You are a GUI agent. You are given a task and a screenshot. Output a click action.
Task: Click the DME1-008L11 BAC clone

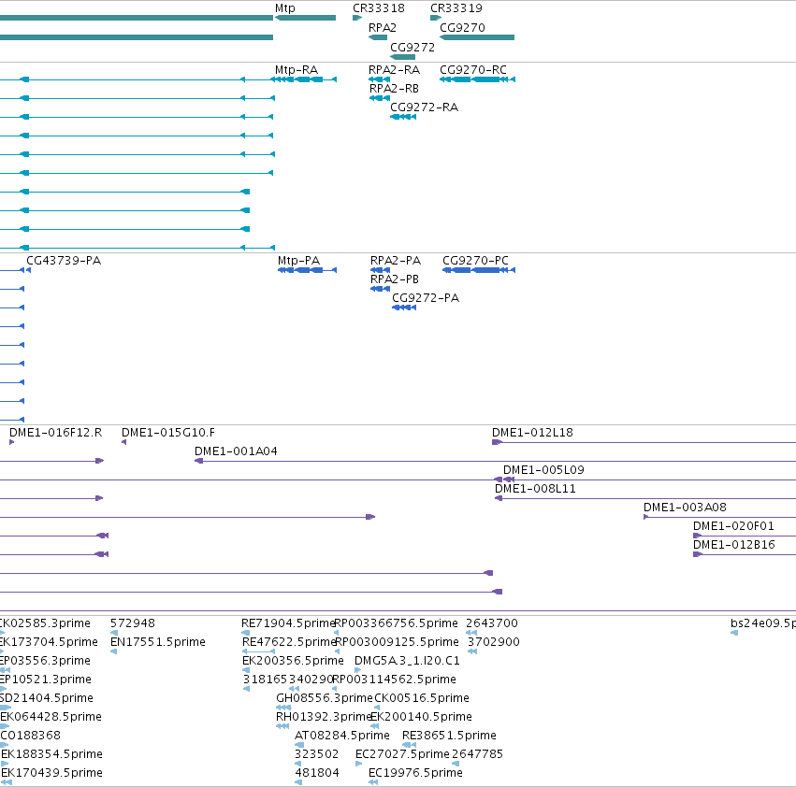tap(645, 499)
